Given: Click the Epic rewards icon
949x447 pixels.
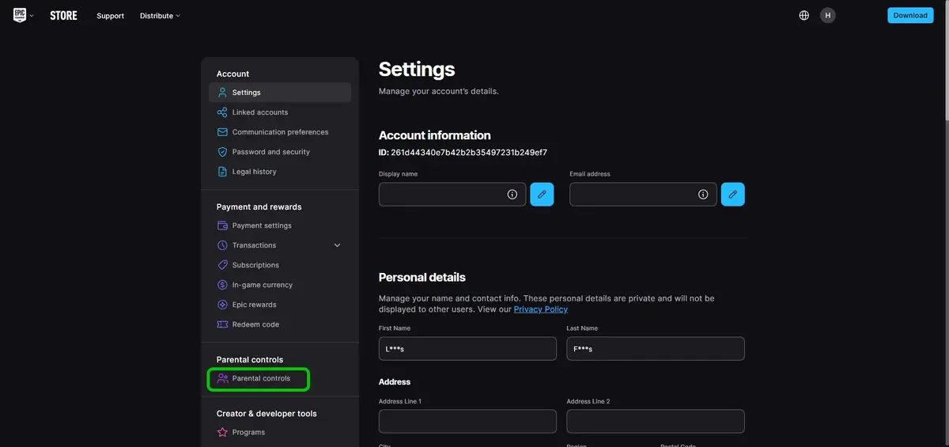Looking at the screenshot, I should (222, 305).
